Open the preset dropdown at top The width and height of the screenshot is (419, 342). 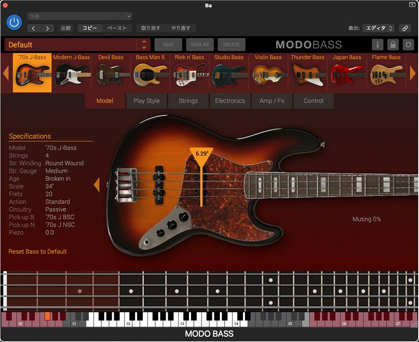80,16
